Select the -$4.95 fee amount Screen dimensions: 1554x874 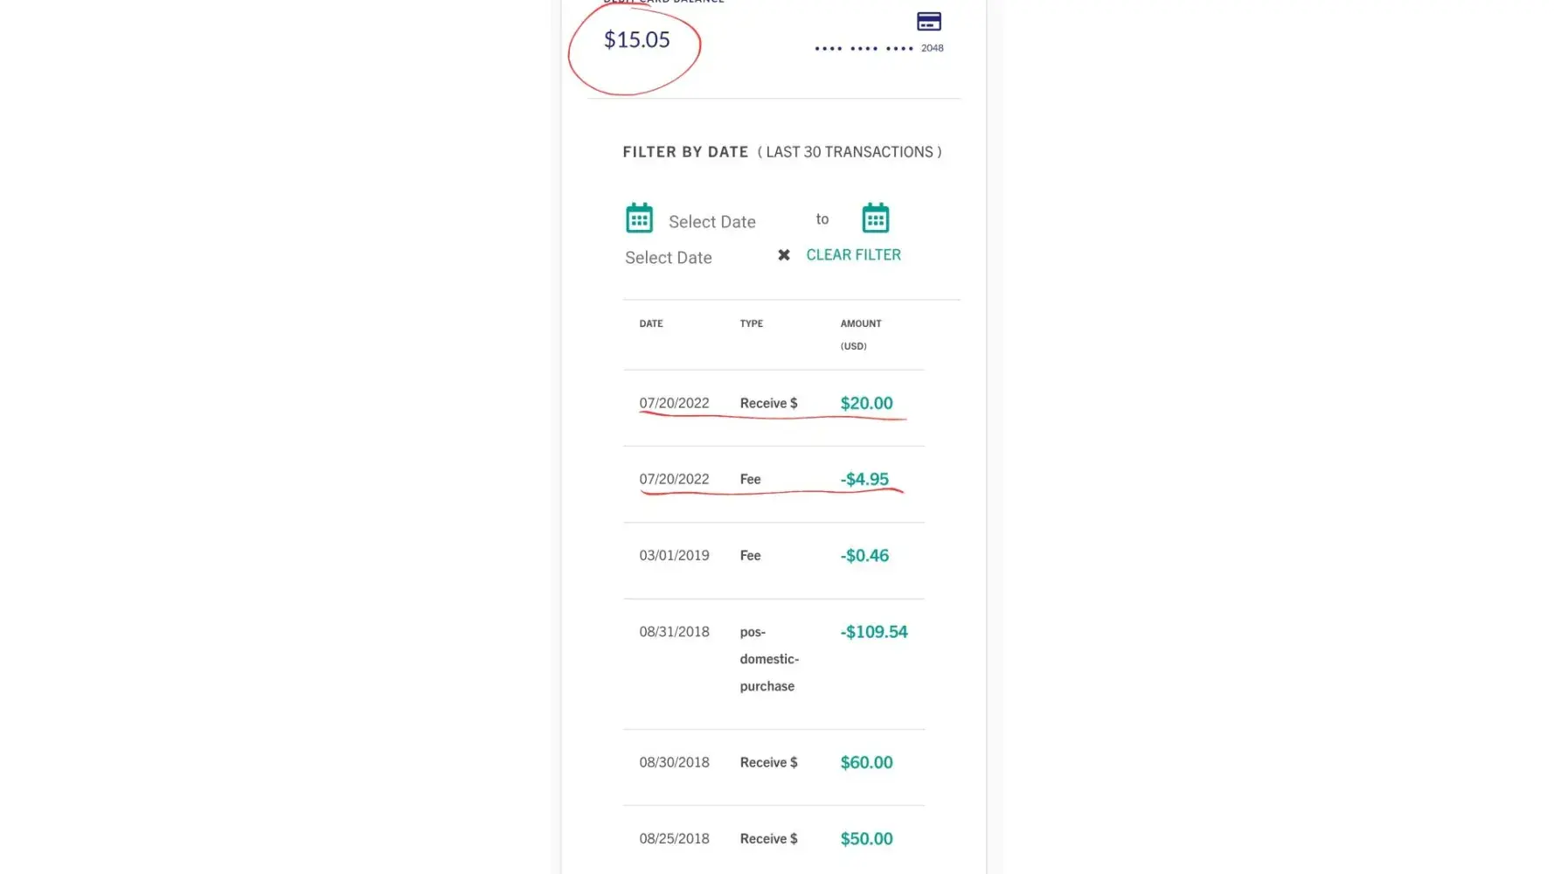(x=864, y=479)
